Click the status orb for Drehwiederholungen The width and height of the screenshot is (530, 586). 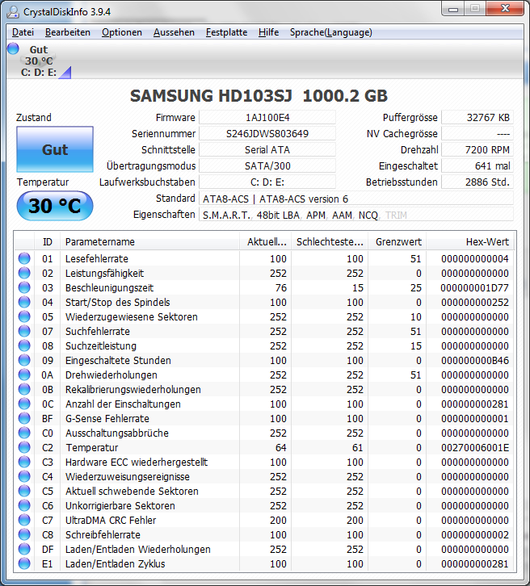click(x=24, y=375)
